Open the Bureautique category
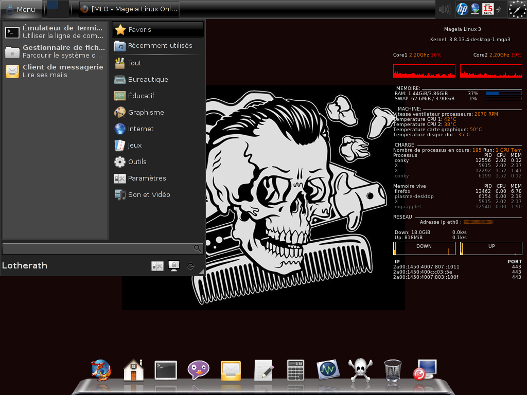Screen dimensions: 527x395 click(157, 80)
